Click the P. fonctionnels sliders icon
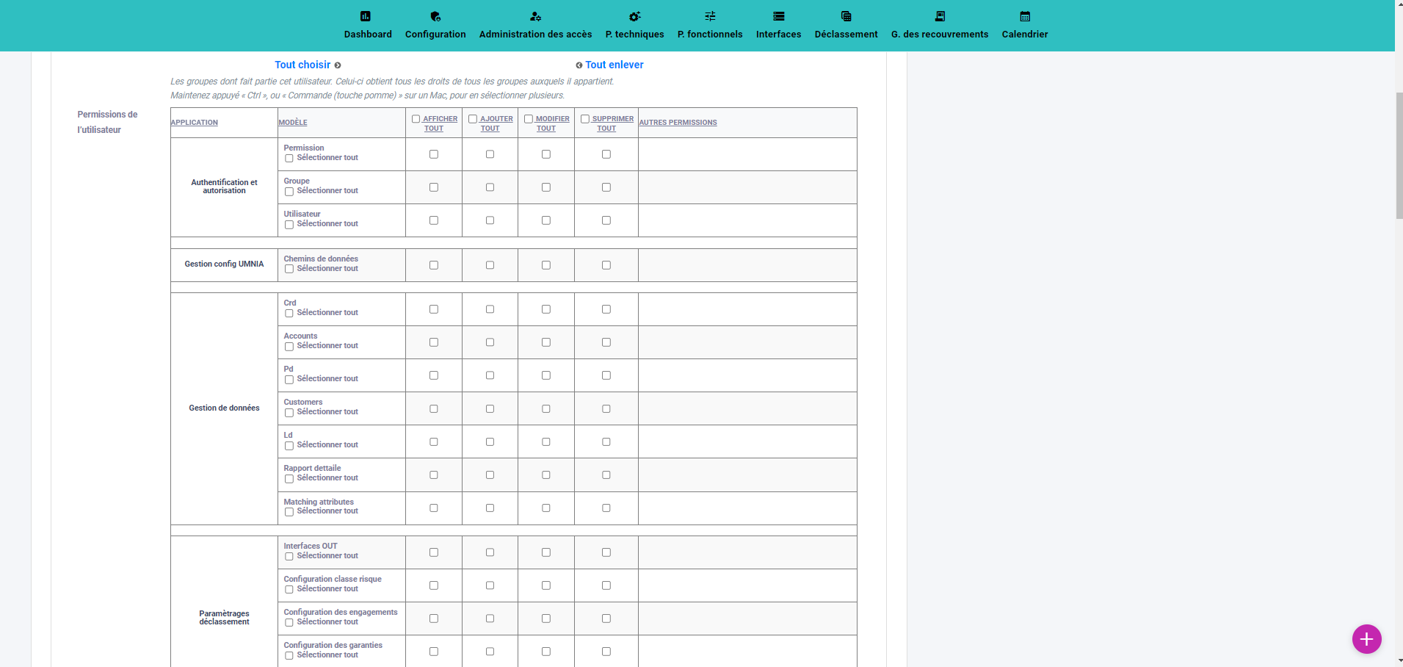Screen dimensions: 1403x667 click(710, 16)
